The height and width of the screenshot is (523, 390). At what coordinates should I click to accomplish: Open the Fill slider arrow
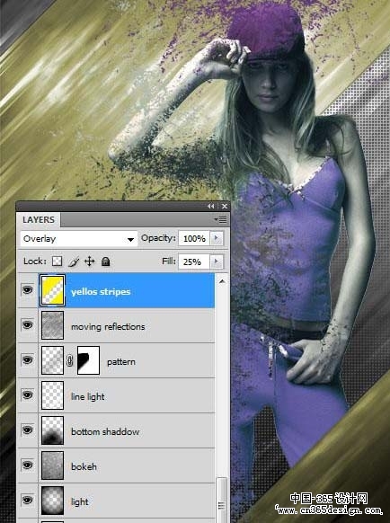point(217,261)
